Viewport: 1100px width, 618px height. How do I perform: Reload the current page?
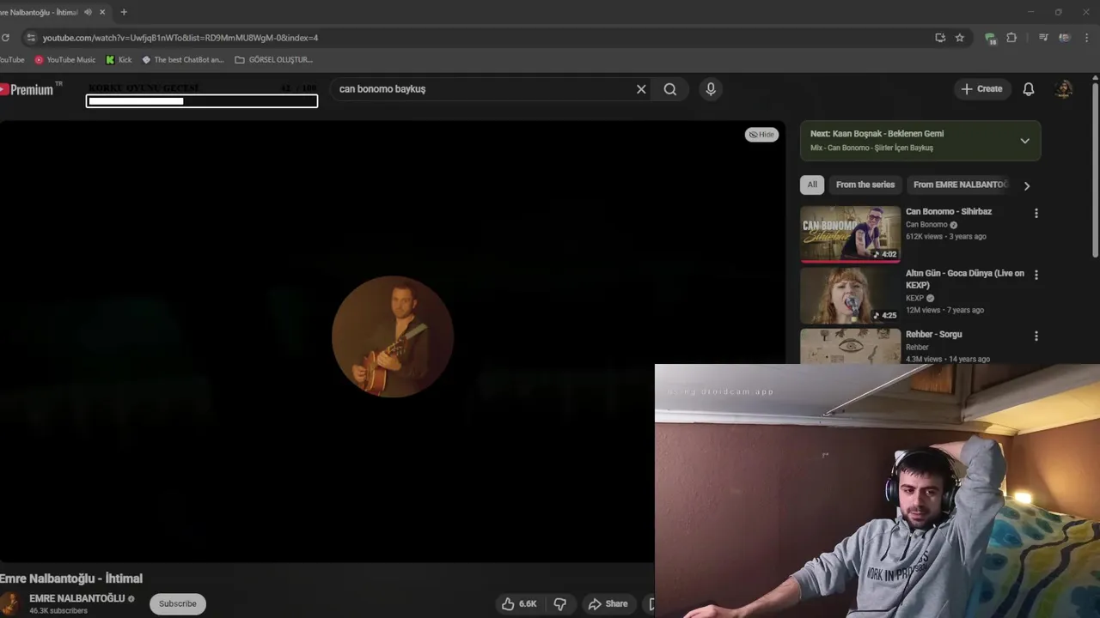click(x=5, y=38)
